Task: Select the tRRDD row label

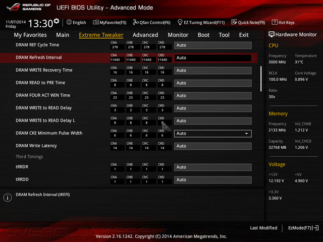Action: 22,179
